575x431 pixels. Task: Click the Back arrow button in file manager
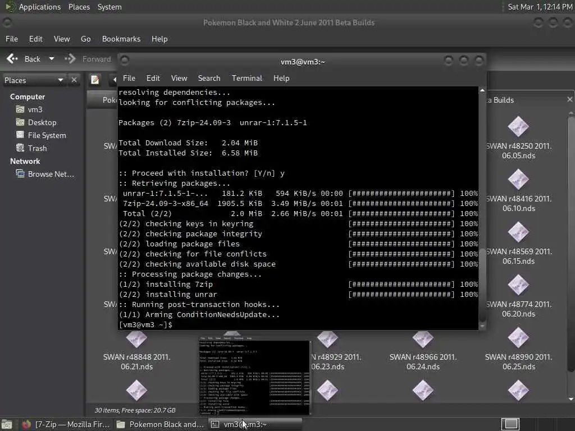click(24, 59)
